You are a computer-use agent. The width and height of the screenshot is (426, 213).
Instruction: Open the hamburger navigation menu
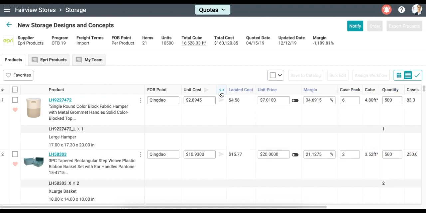pos(7,10)
